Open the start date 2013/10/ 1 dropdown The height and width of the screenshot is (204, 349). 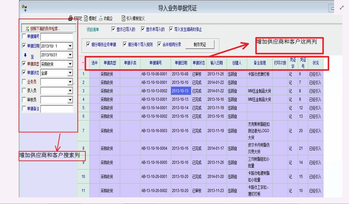(70, 46)
